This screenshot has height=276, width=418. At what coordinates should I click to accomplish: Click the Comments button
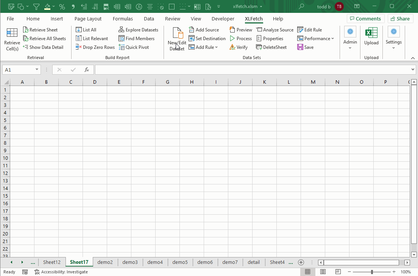point(365,19)
